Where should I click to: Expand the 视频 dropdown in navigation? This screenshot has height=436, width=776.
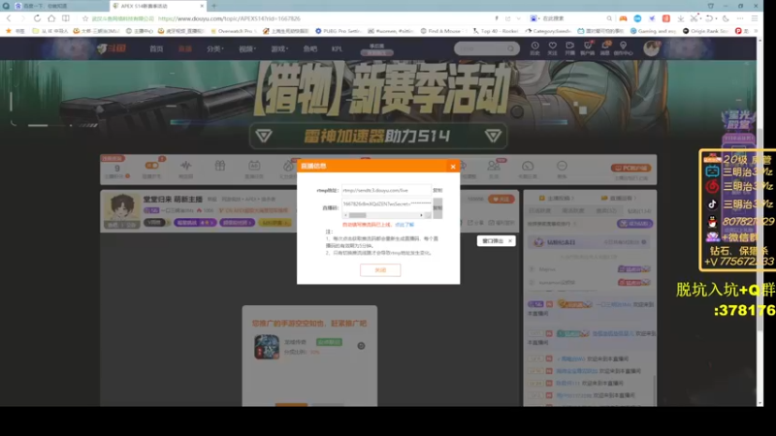click(x=247, y=49)
